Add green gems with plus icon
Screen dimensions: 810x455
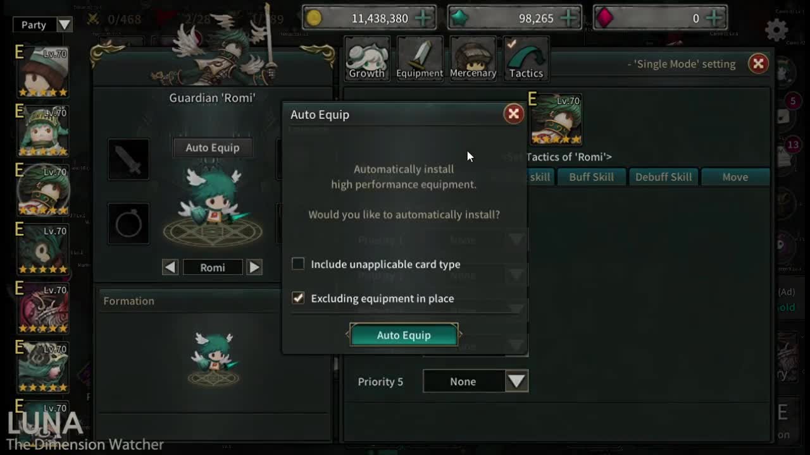click(569, 18)
